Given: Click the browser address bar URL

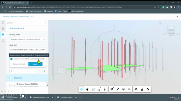Looking at the screenshot, I should click(x=69, y=7).
